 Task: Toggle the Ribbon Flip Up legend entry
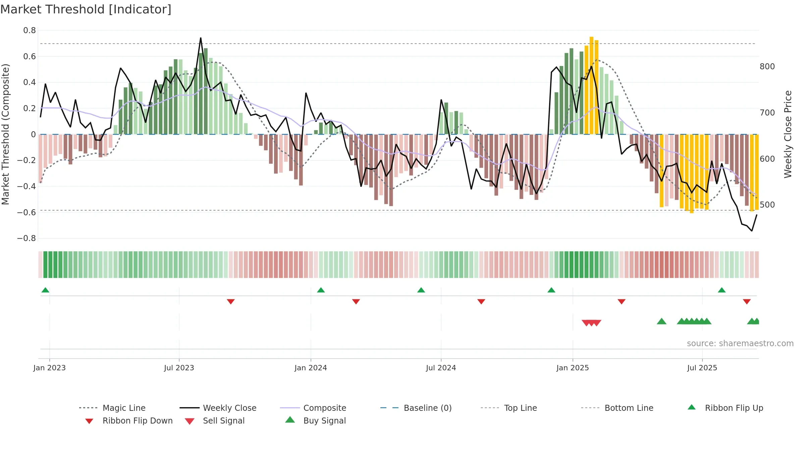tap(725, 408)
